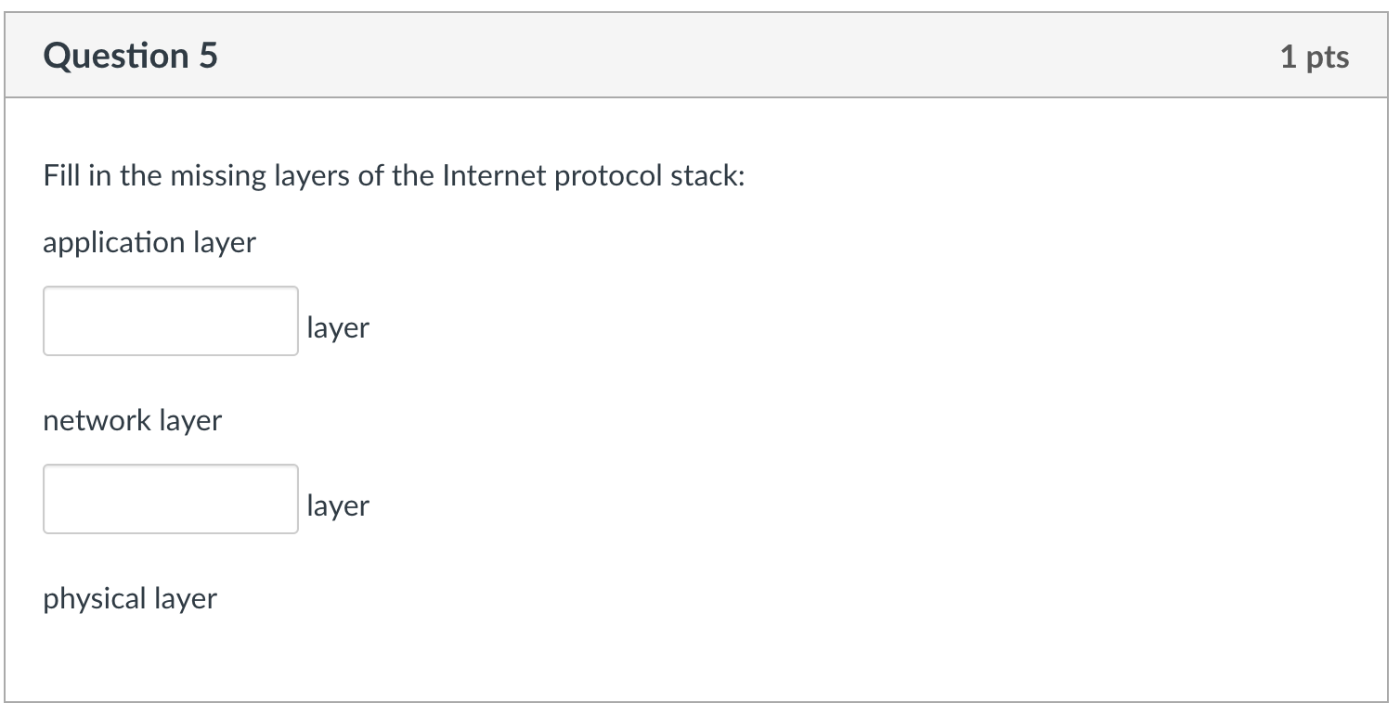Viewport: 1400px width, 716px height.
Task: Click the text reading network layer
Action: coord(133,420)
